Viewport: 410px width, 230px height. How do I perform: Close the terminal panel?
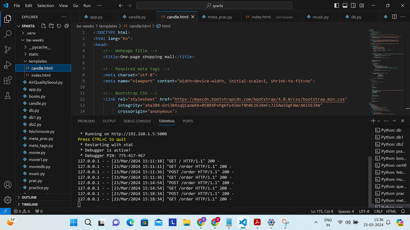402,121
